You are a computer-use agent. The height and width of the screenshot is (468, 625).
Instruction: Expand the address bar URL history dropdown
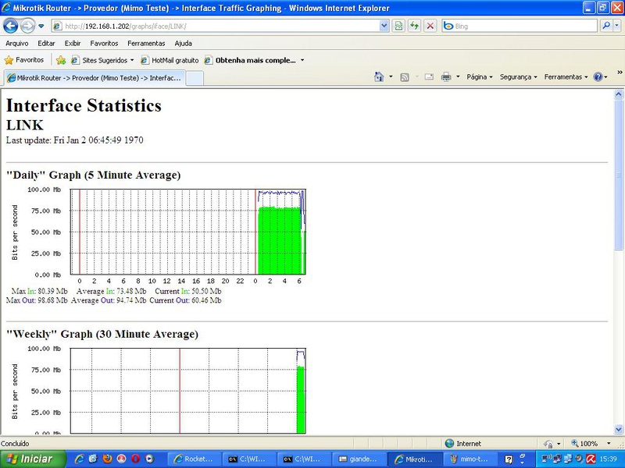tap(384, 27)
